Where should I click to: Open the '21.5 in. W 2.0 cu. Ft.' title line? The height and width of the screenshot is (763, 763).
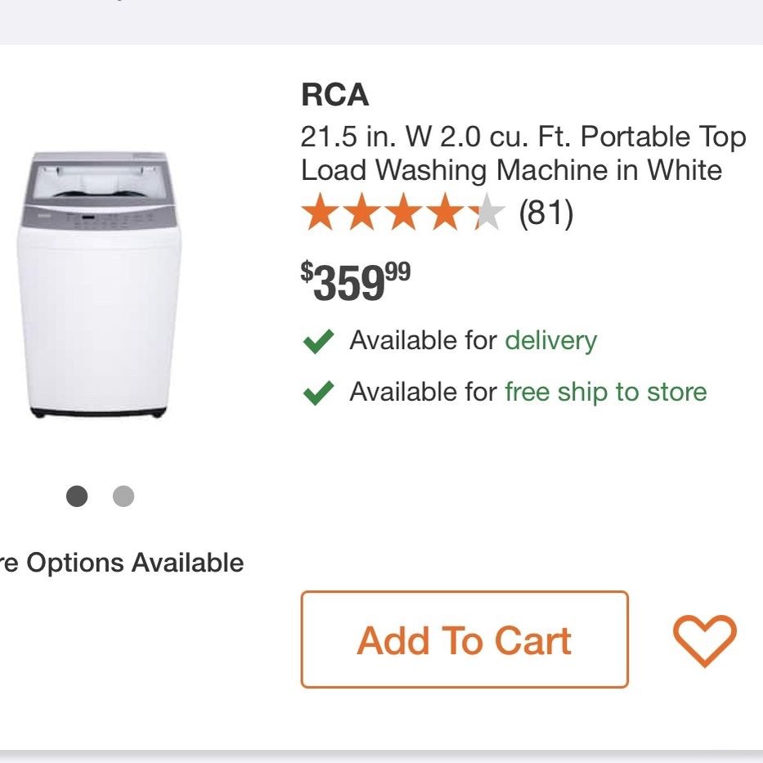pyautogui.click(x=523, y=137)
